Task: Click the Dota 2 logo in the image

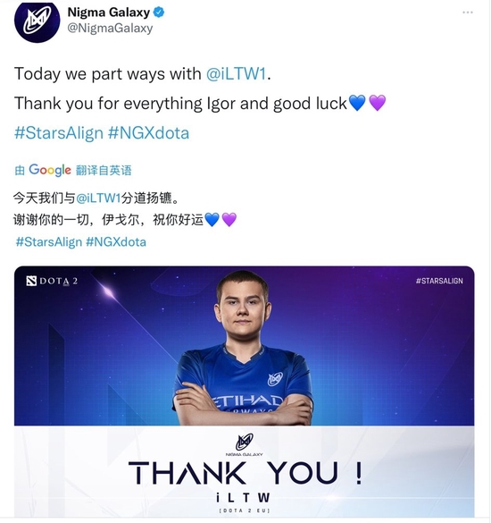Action: tap(52, 282)
